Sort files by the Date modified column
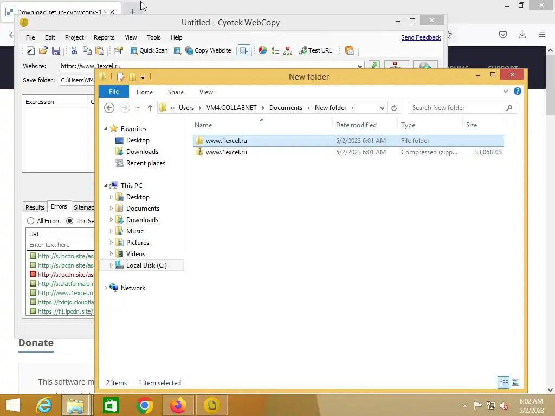The image size is (555, 416). 356,125
